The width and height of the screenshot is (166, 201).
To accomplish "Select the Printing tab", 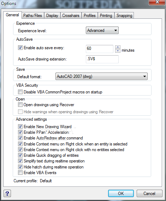I will [106, 16].
